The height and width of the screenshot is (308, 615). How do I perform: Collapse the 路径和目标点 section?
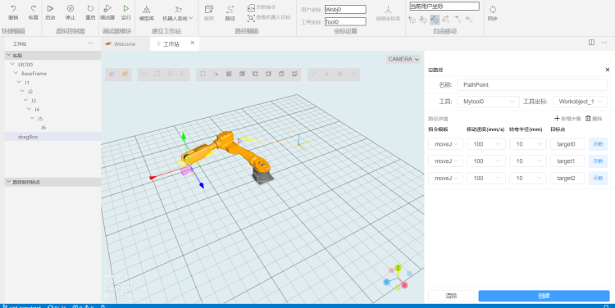point(9,182)
